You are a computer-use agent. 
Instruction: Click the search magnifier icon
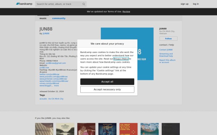84,4
